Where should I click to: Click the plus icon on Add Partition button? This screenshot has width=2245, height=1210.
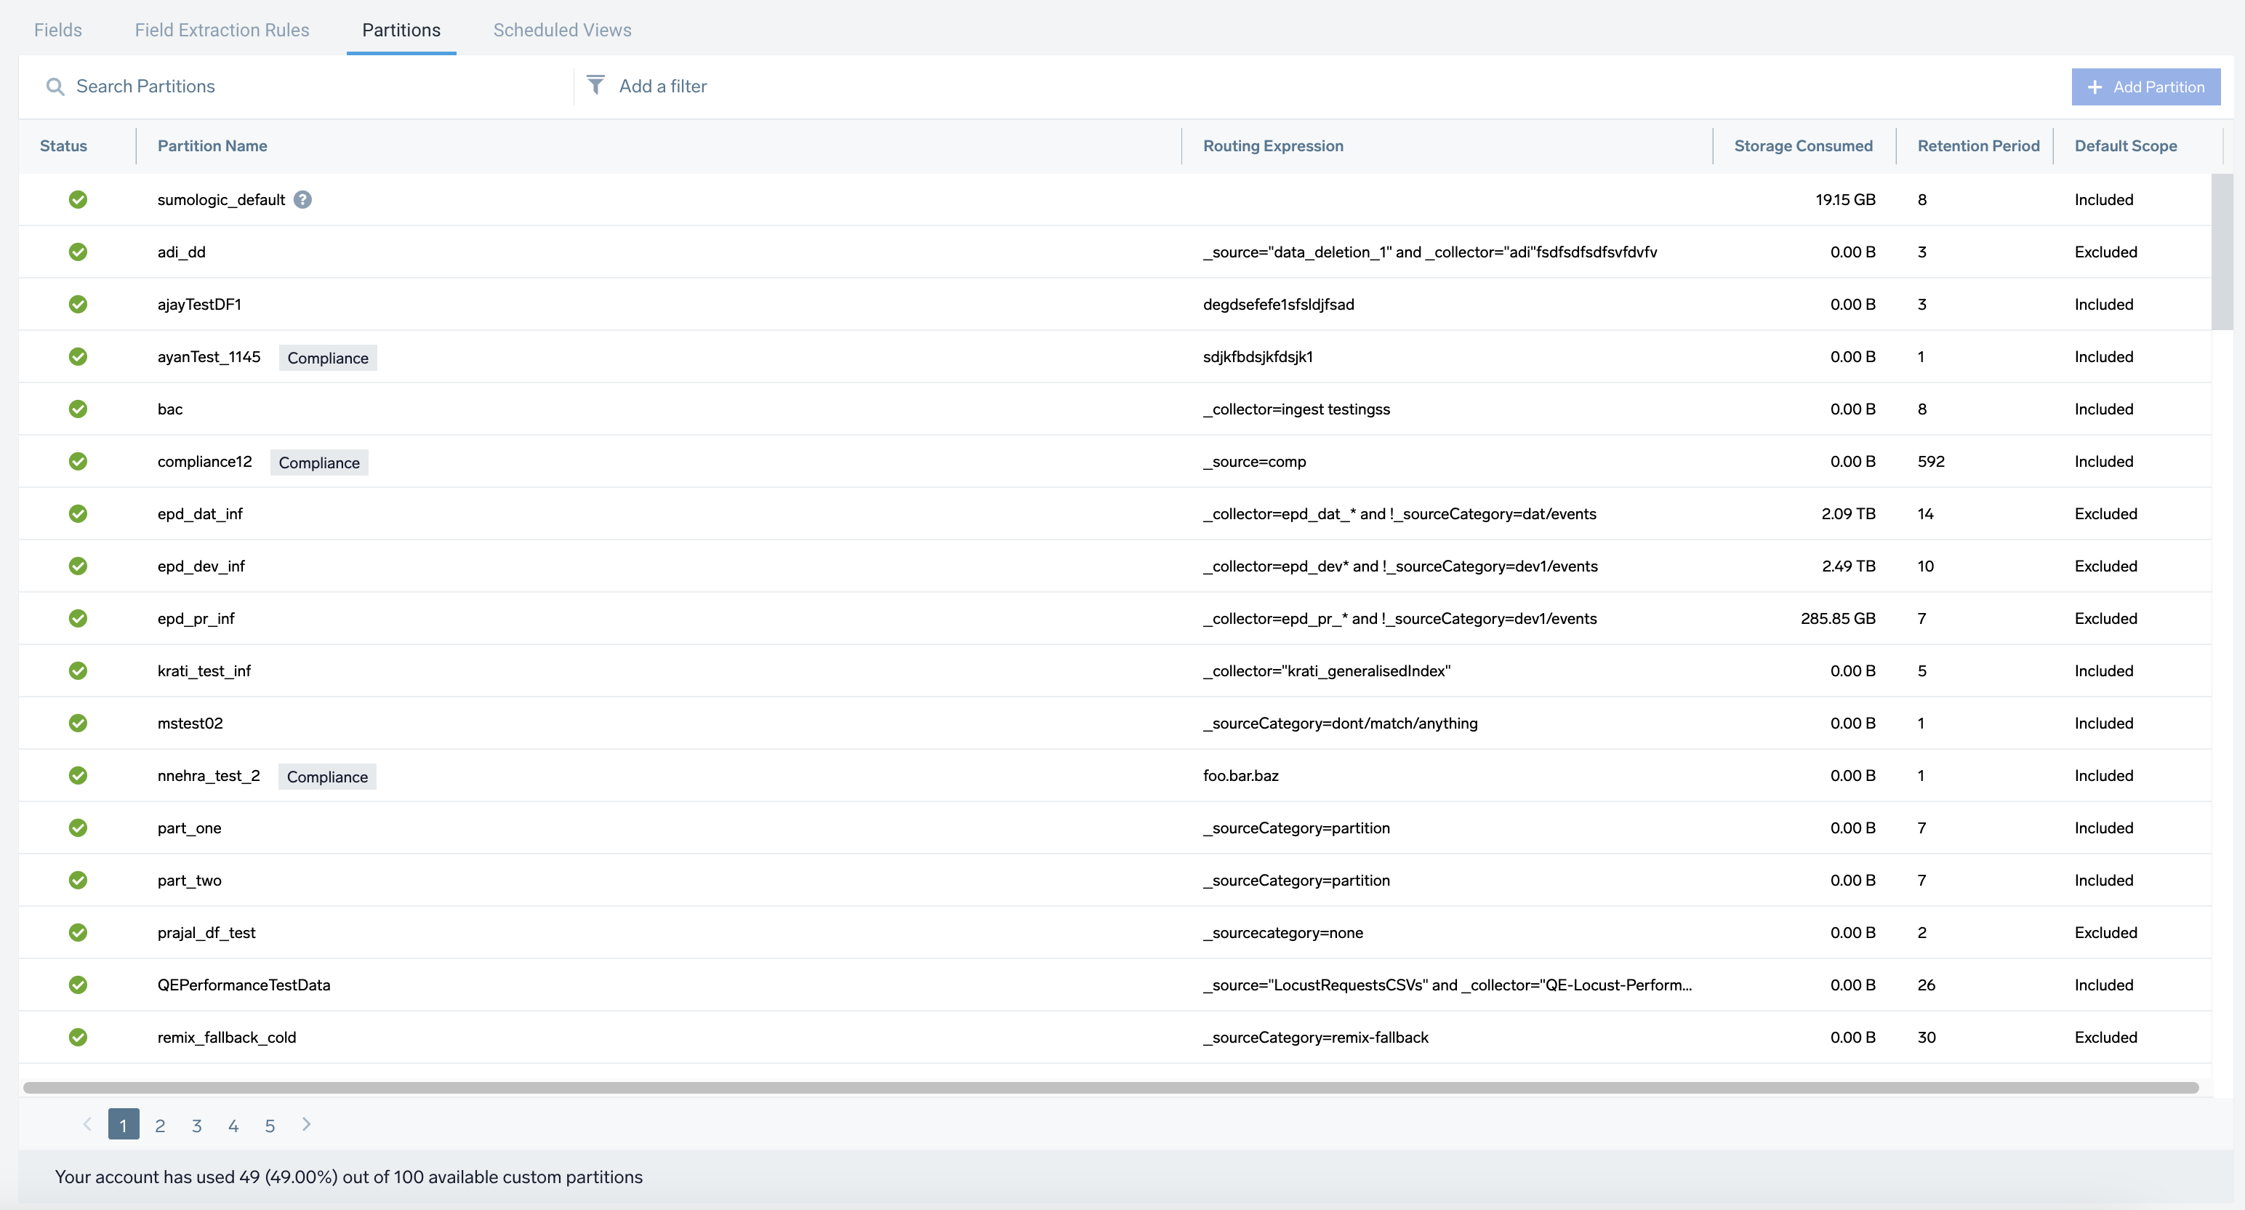click(2095, 87)
